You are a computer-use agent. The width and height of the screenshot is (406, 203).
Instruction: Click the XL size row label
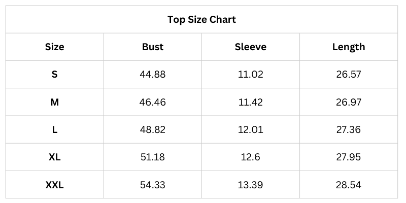(55, 157)
